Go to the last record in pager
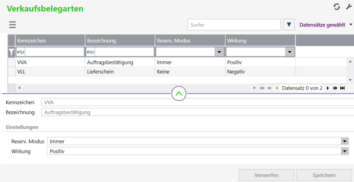354x182 pixels. coord(342,88)
